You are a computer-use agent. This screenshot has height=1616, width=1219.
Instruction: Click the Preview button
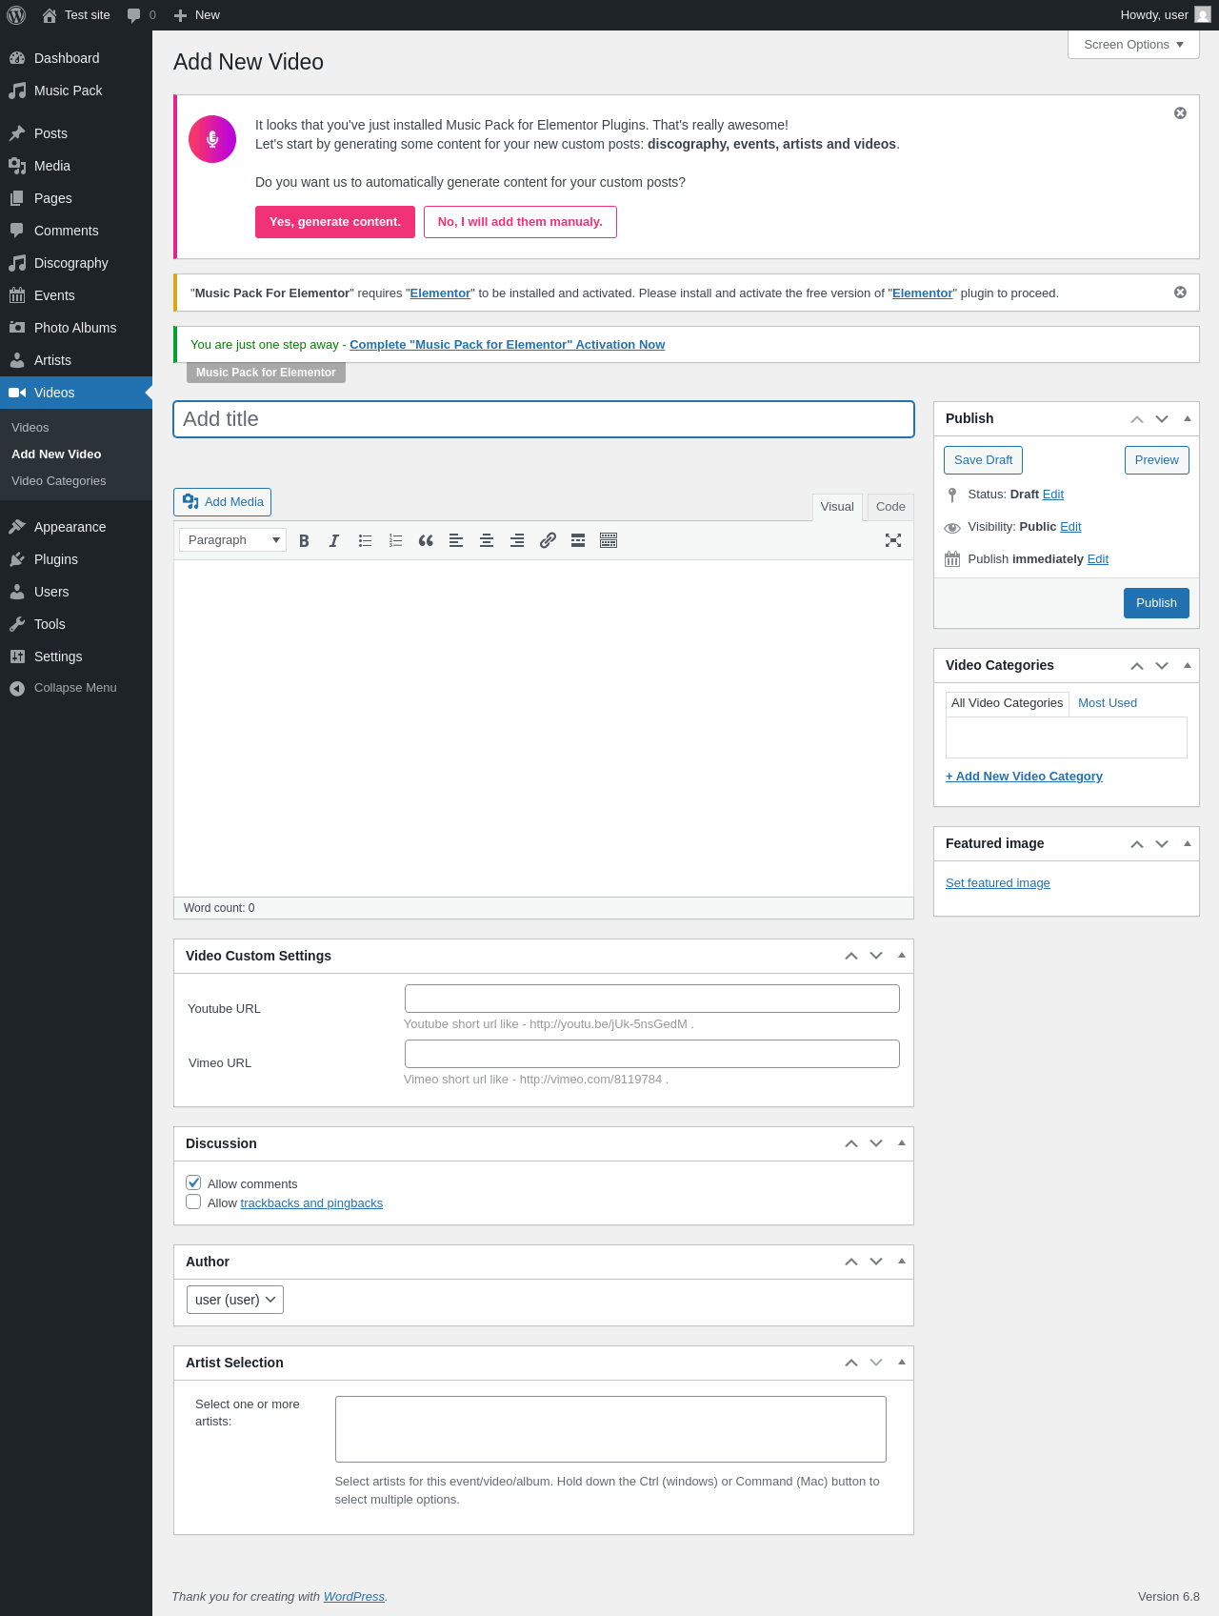tap(1157, 460)
